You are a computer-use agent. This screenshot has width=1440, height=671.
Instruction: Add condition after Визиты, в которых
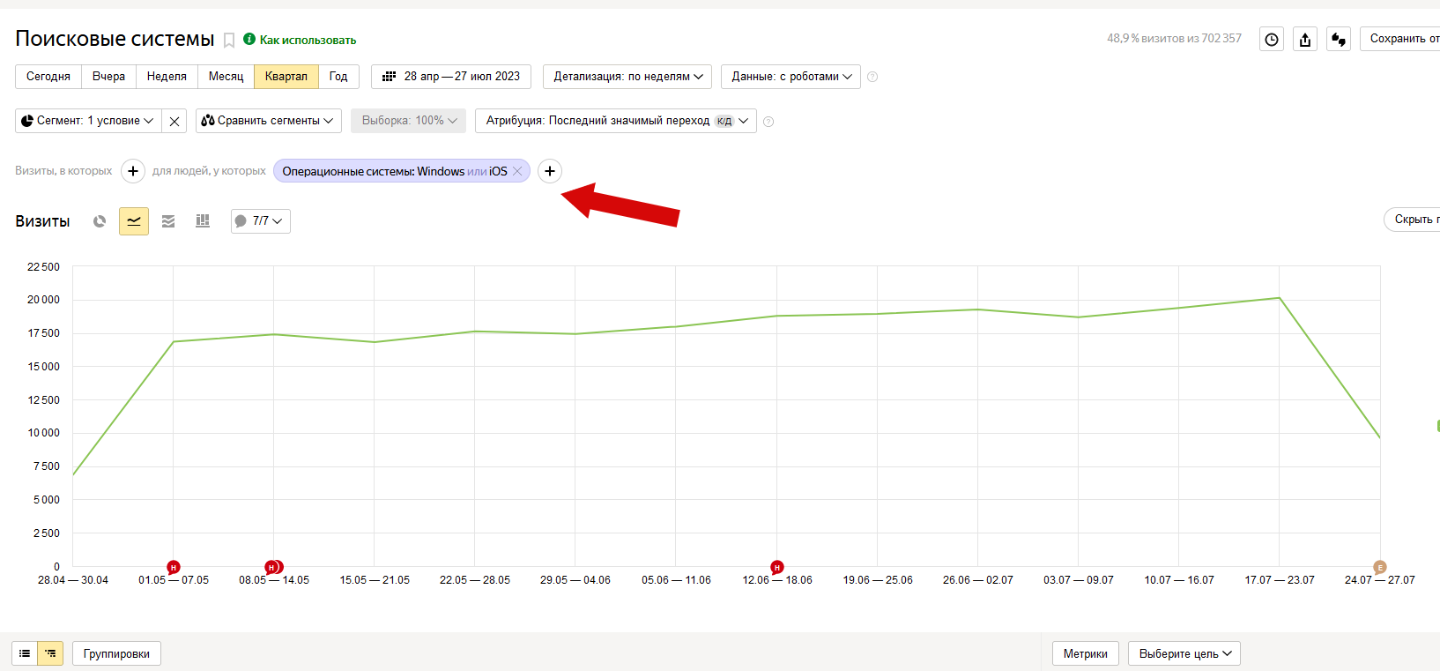coord(132,171)
